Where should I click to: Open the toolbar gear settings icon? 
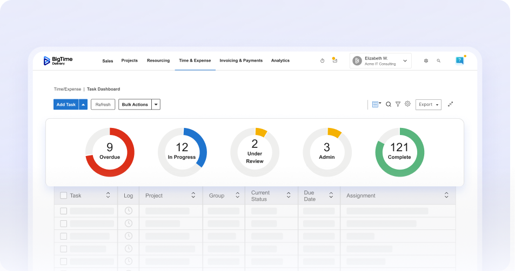coord(407,104)
